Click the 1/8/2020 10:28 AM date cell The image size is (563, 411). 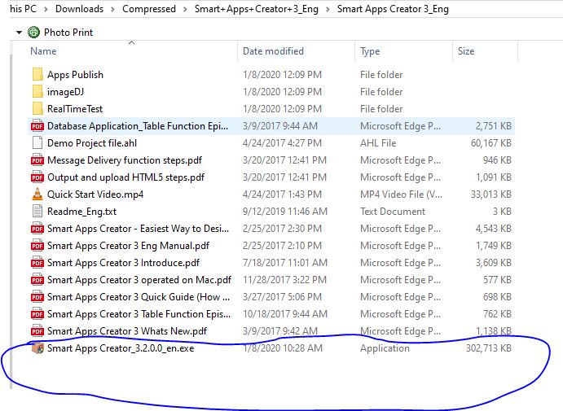(283, 348)
